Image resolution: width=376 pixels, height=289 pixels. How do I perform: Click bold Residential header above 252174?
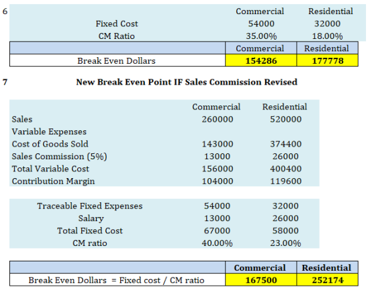326,267
